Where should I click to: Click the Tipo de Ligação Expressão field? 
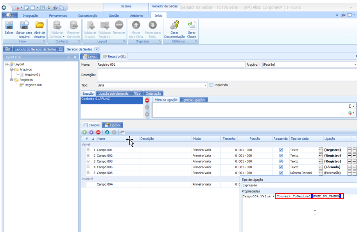(299, 185)
